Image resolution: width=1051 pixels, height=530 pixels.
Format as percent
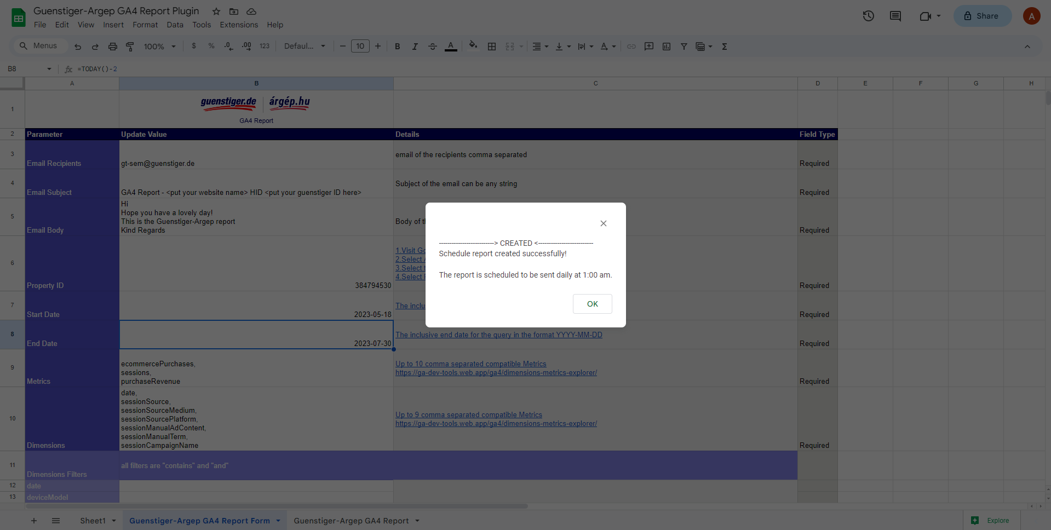point(211,47)
